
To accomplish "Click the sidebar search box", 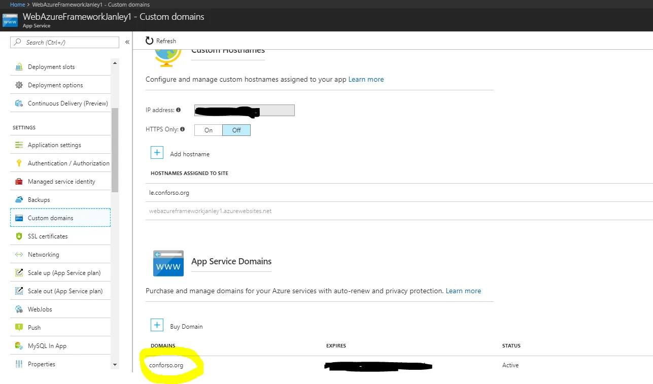I will (x=64, y=43).
